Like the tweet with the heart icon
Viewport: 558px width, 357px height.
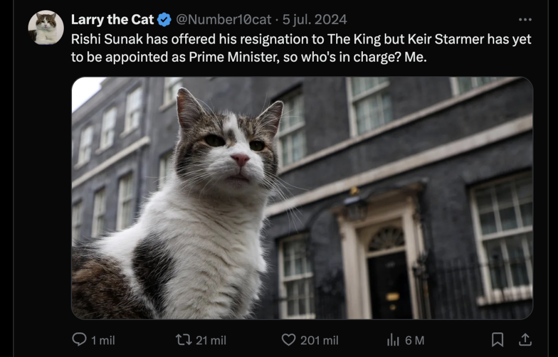coord(288,340)
